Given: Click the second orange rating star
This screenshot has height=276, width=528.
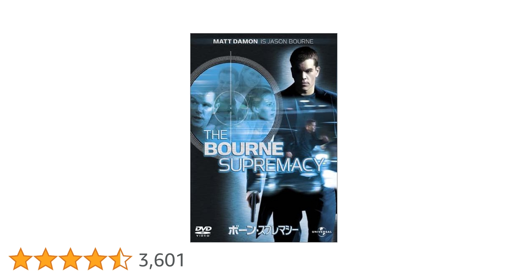Looking at the screenshot, I should tap(46, 259).
